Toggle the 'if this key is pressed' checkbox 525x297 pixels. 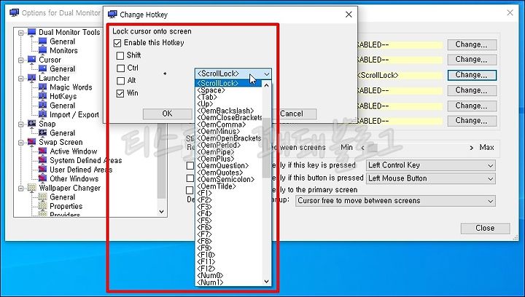tap(190, 165)
